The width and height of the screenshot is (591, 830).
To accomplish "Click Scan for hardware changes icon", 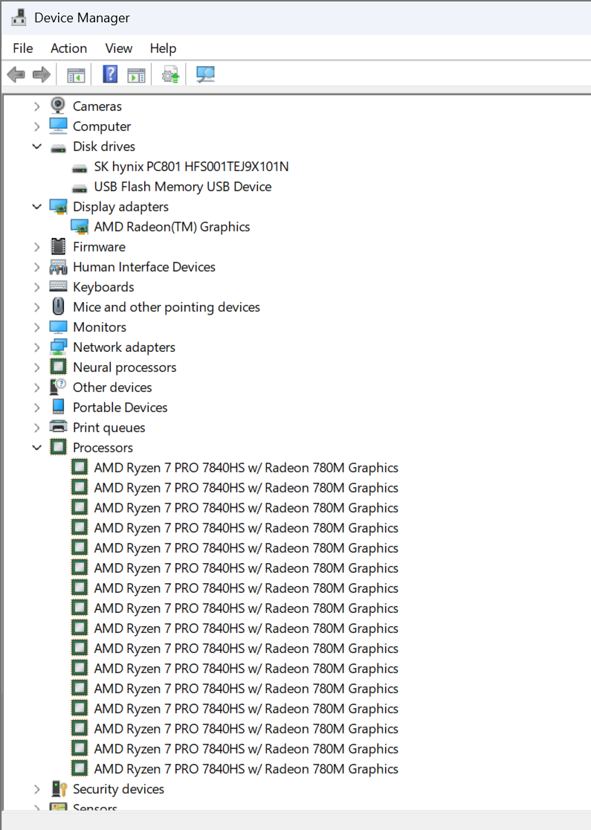I will [205, 74].
